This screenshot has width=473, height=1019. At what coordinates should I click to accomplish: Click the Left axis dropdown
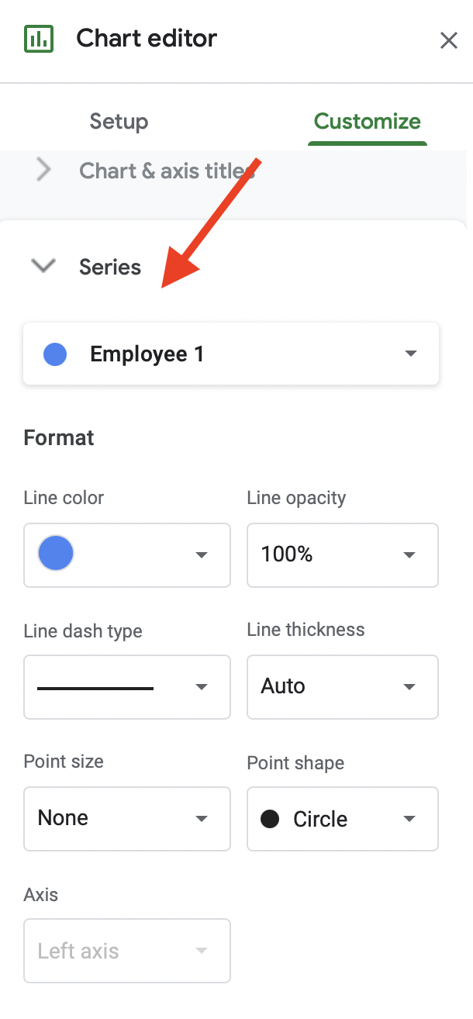[x=127, y=951]
